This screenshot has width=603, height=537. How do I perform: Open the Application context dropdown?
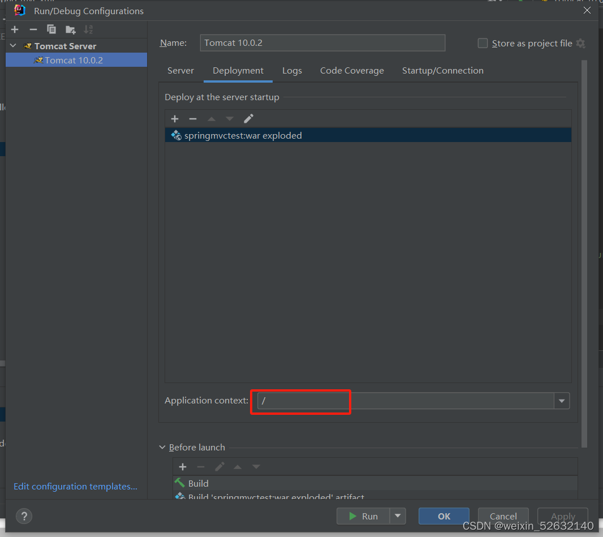tap(562, 401)
